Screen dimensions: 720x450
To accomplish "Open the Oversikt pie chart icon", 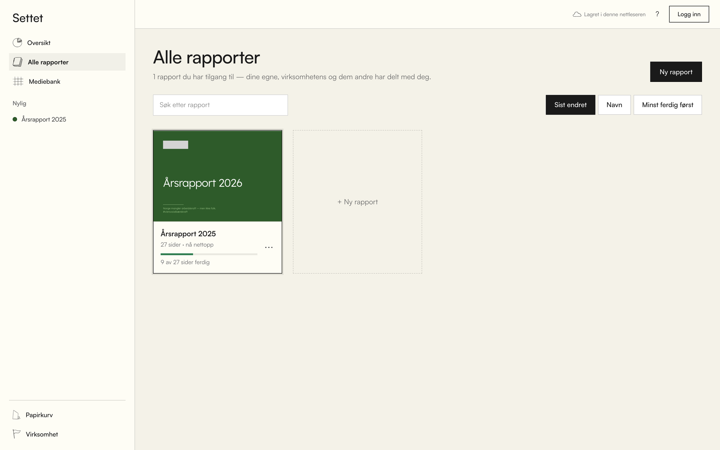I will coord(17,43).
